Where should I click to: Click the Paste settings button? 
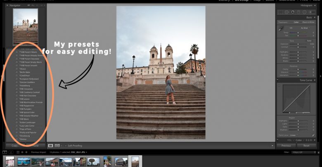(x=36, y=146)
